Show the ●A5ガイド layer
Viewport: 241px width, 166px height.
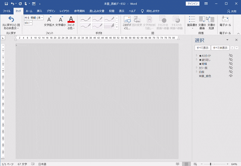pos(231,55)
